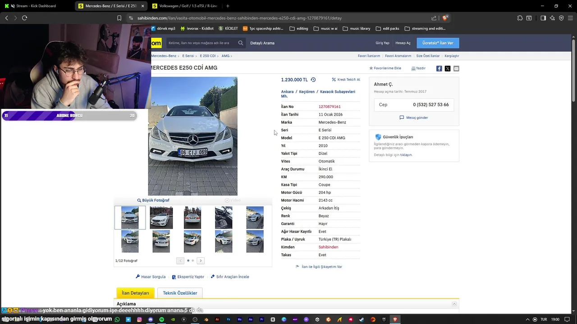Open Sıfır Araçları İncele link
Image resolution: width=577 pixels, height=324 pixels.
point(230,277)
